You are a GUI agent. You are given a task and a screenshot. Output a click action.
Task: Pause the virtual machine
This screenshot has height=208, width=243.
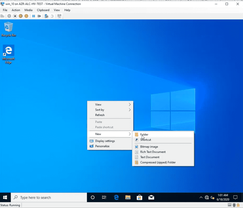point(33,16)
